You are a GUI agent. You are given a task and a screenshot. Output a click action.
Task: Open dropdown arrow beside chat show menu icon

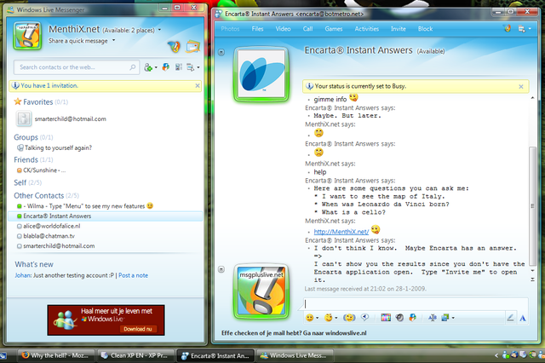530,29
